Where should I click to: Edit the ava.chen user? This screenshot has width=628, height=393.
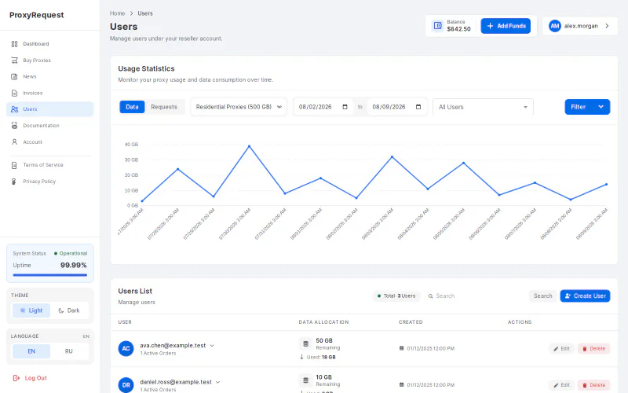pos(561,348)
